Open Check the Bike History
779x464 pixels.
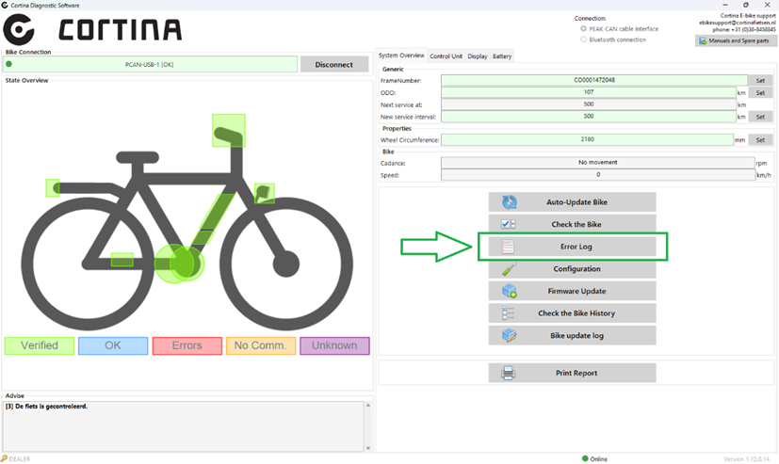pyautogui.click(x=573, y=313)
